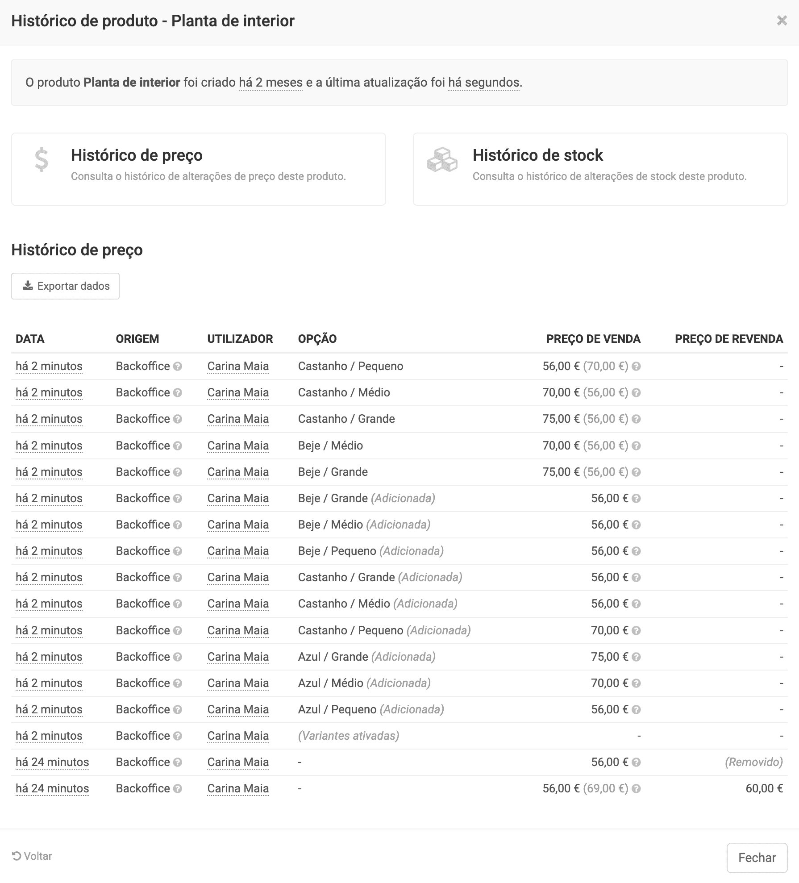Click Backoffice help icon on Variantes ativadas row
This screenshot has height=883, width=799.
(x=178, y=736)
